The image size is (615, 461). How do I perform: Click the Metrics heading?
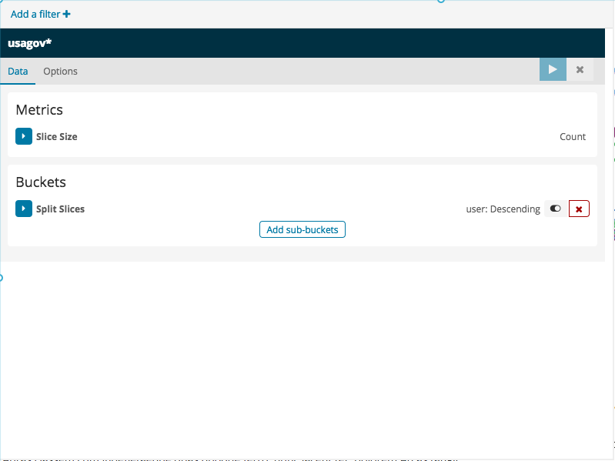click(39, 110)
